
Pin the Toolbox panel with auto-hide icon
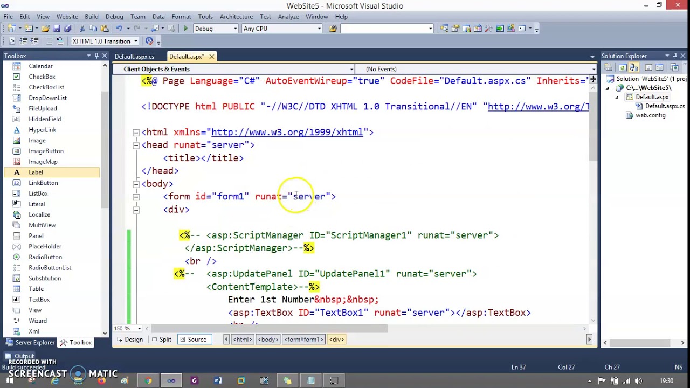tap(96, 56)
